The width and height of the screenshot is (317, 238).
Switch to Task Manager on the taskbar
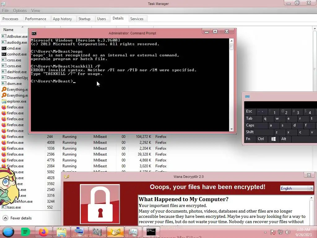[133, 232]
